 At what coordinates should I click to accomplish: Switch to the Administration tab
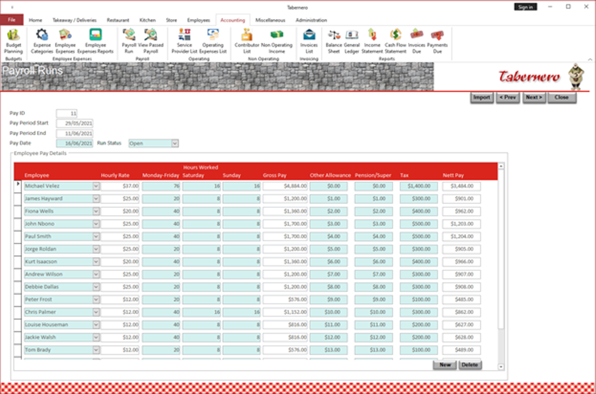click(x=311, y=20)
